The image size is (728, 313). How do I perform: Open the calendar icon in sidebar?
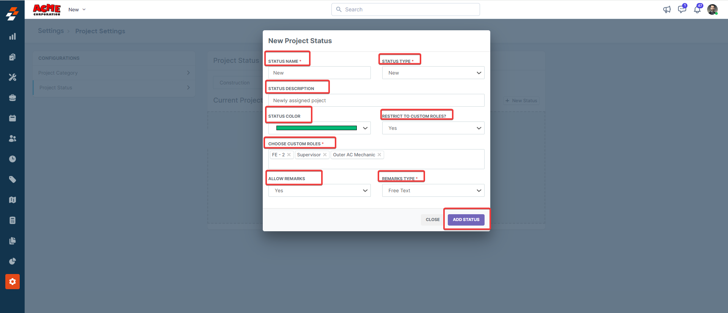(x=13, y=118)
